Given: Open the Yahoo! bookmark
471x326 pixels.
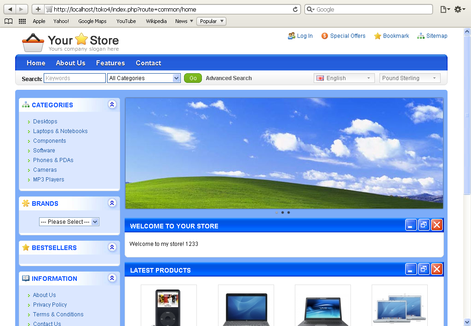Looking at the screenshot, I should coord(61,21).
